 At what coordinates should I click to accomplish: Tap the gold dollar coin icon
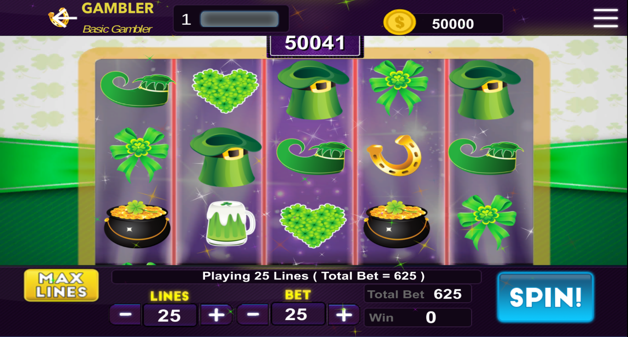point(399,22)
